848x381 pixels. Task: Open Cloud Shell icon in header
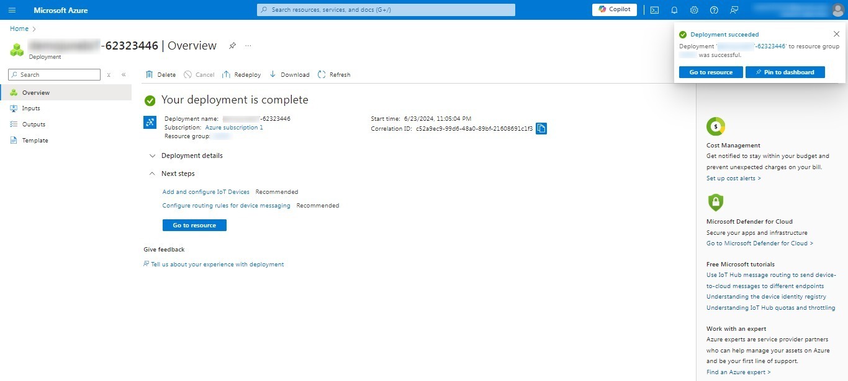point(654,10)
